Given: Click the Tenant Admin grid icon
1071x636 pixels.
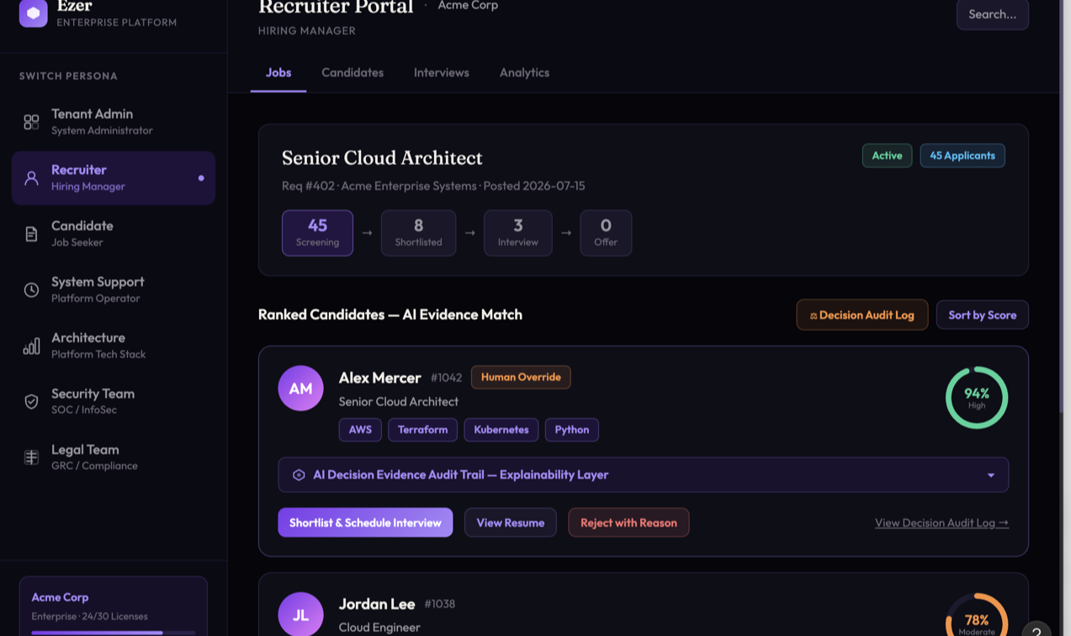Looking at the screenshot, I should [31, 122].
